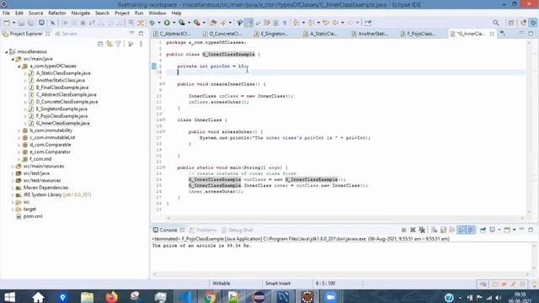Collapse the src/main/java folder

tap(13, 59)
